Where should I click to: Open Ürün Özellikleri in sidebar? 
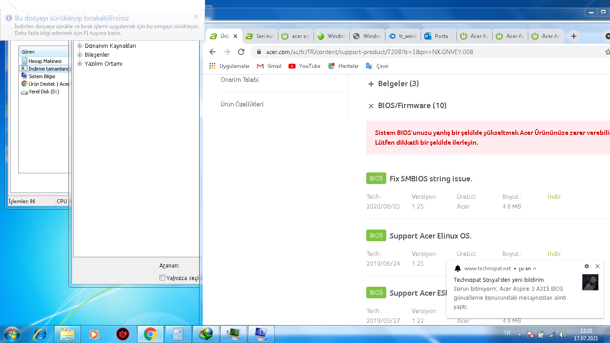(242, 104)
